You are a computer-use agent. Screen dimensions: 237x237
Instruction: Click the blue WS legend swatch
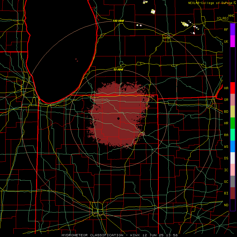[x=233, y=146]
